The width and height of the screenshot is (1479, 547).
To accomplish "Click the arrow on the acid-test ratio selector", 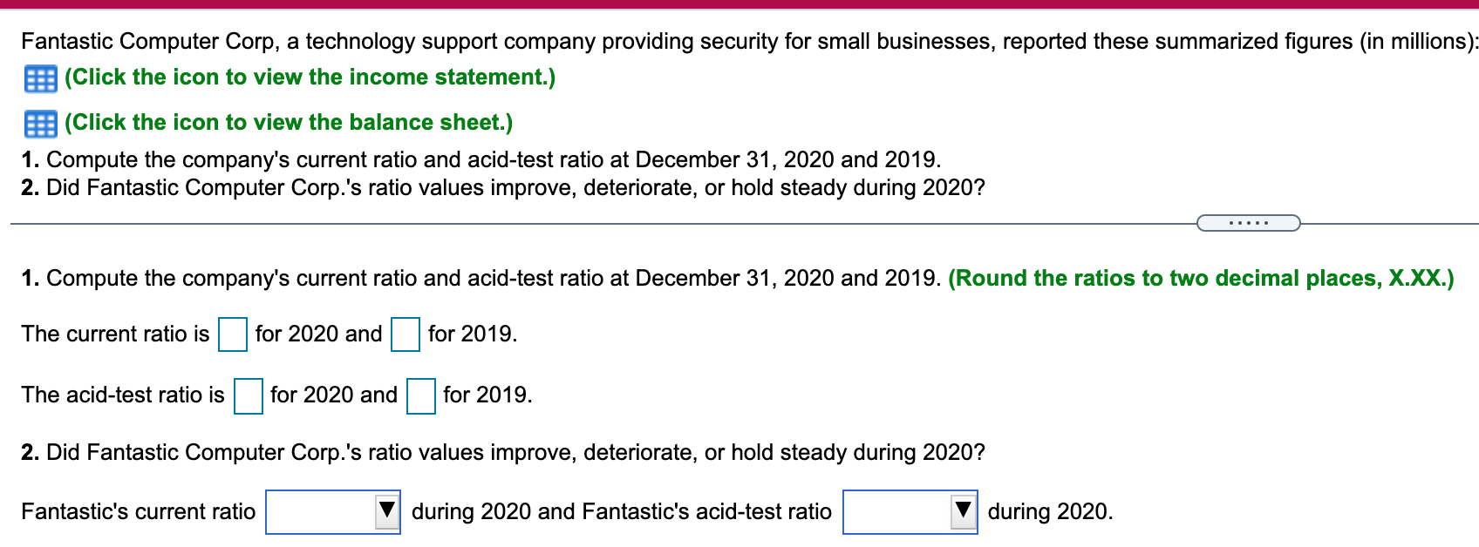I will [x=963, y=512].
